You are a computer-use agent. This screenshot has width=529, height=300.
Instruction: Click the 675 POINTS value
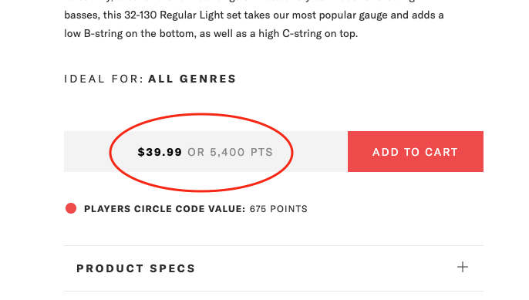click(278, 209)
